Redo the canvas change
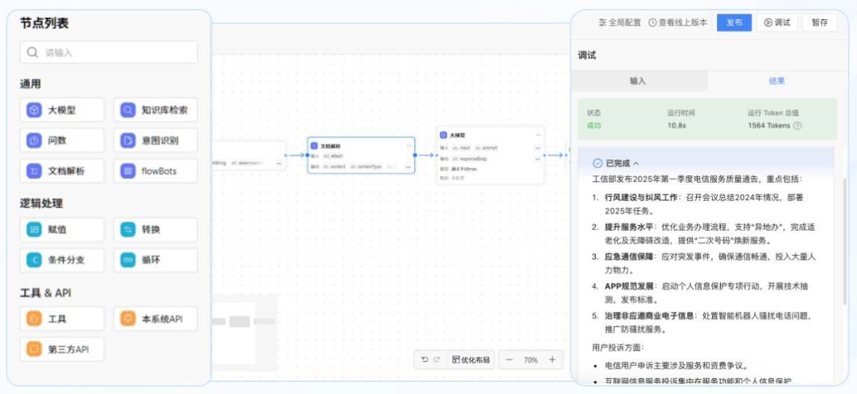The image size is (857, 394). coord(437,360)
